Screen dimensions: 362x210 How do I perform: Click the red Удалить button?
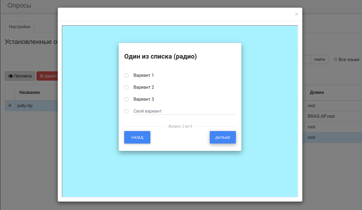47,76
